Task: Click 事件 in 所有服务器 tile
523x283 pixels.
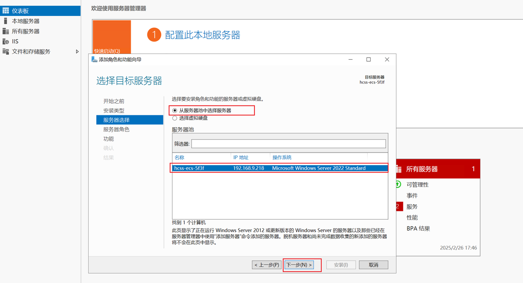Action: click(x=412, y=195)
